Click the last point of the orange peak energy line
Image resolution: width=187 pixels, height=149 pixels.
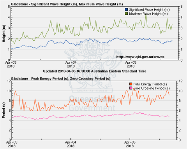(169, 95)
